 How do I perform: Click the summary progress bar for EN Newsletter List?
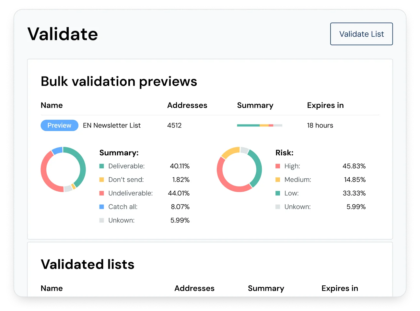[260, 126]
